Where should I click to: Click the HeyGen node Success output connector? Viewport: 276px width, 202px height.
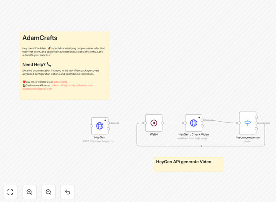[108, 123]
